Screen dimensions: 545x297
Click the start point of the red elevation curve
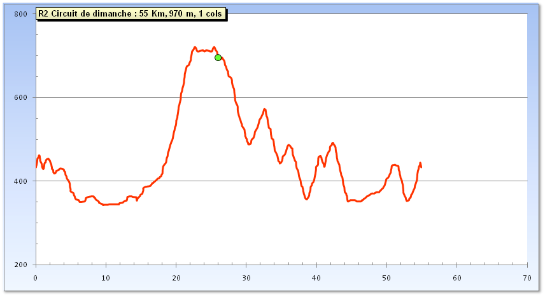tap(36, 167)
